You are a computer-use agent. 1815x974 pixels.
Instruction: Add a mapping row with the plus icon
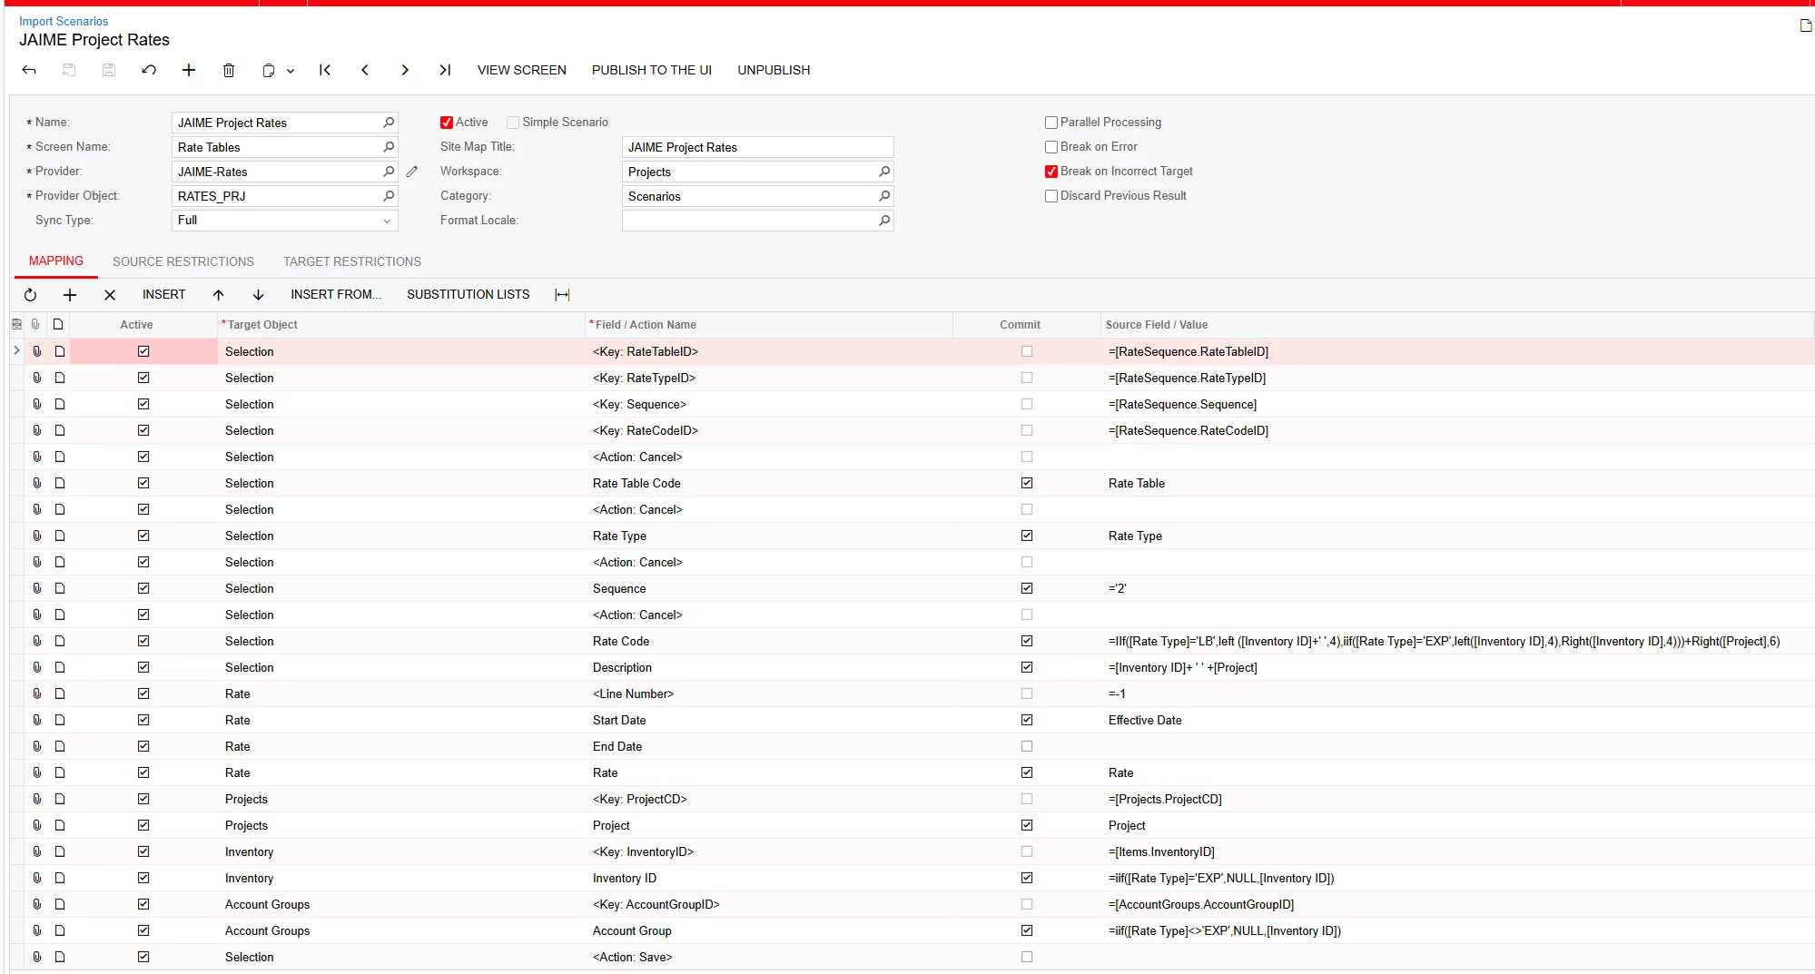coord(70,295)
